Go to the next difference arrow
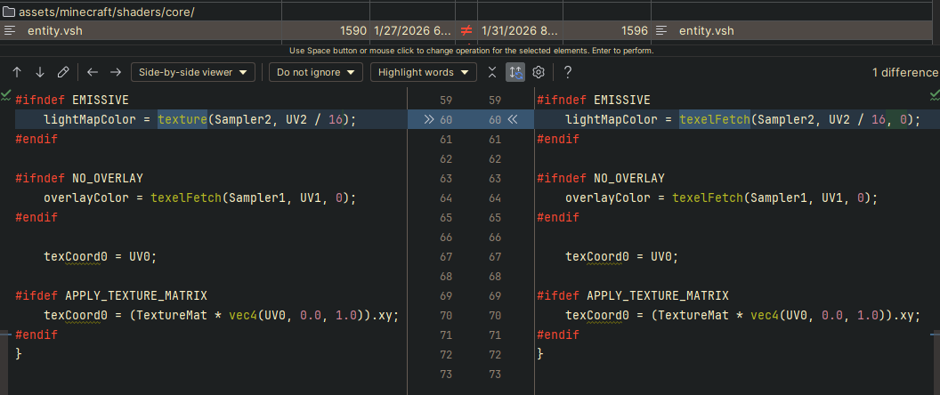This screenshot has height=395, width=940. point(40,72)
